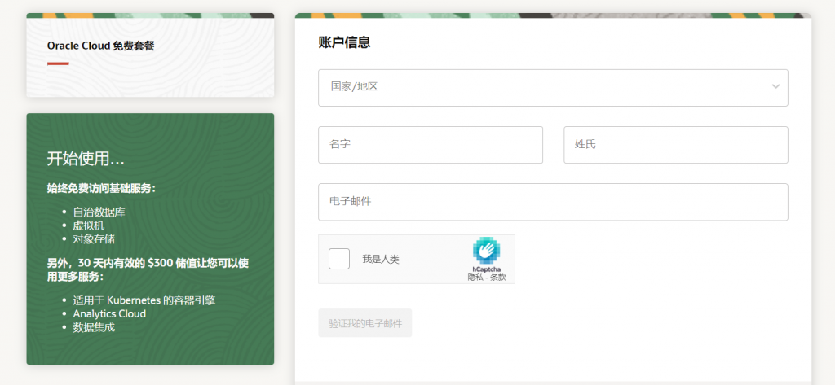
Task: Focus the 名字 first name field
Action: [431, 145]
